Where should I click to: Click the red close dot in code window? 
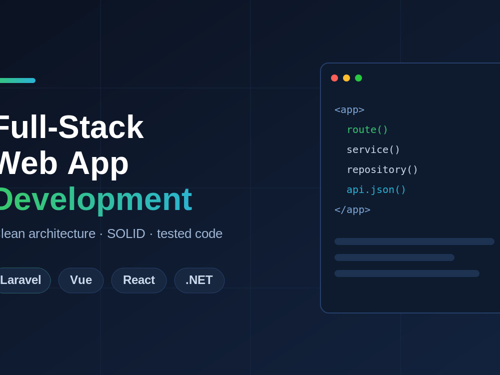click(334, 78)
